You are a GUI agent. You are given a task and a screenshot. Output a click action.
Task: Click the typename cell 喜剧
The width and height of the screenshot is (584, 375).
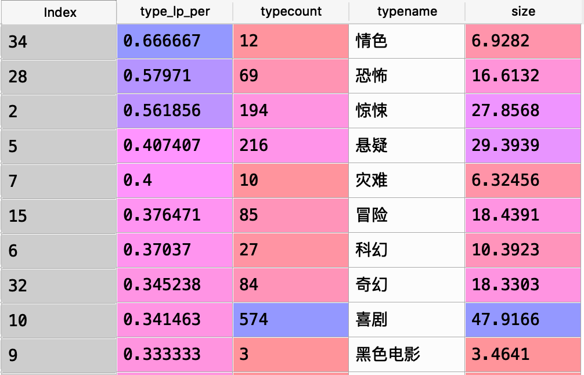[407, 320]
